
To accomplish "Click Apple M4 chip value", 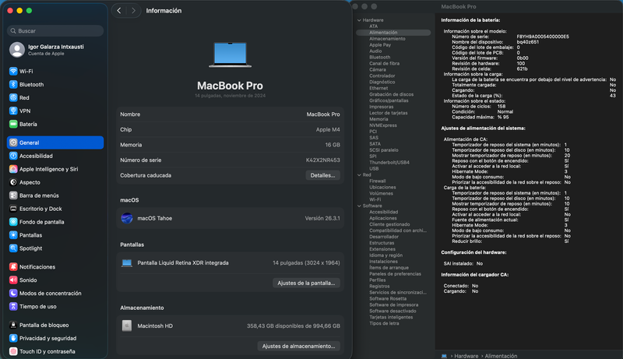I will [x=328, y=129].
